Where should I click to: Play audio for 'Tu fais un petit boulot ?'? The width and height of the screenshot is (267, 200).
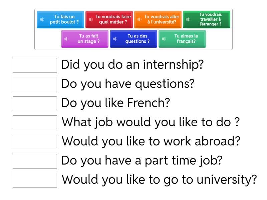[42, 19]
